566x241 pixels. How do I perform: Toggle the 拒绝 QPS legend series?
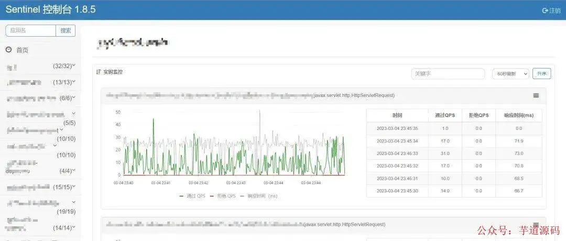click(222, 196)
